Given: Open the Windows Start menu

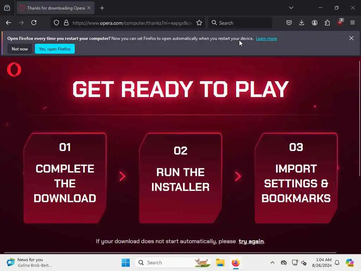Looking at the screenshot, I should tap(126, 263).
